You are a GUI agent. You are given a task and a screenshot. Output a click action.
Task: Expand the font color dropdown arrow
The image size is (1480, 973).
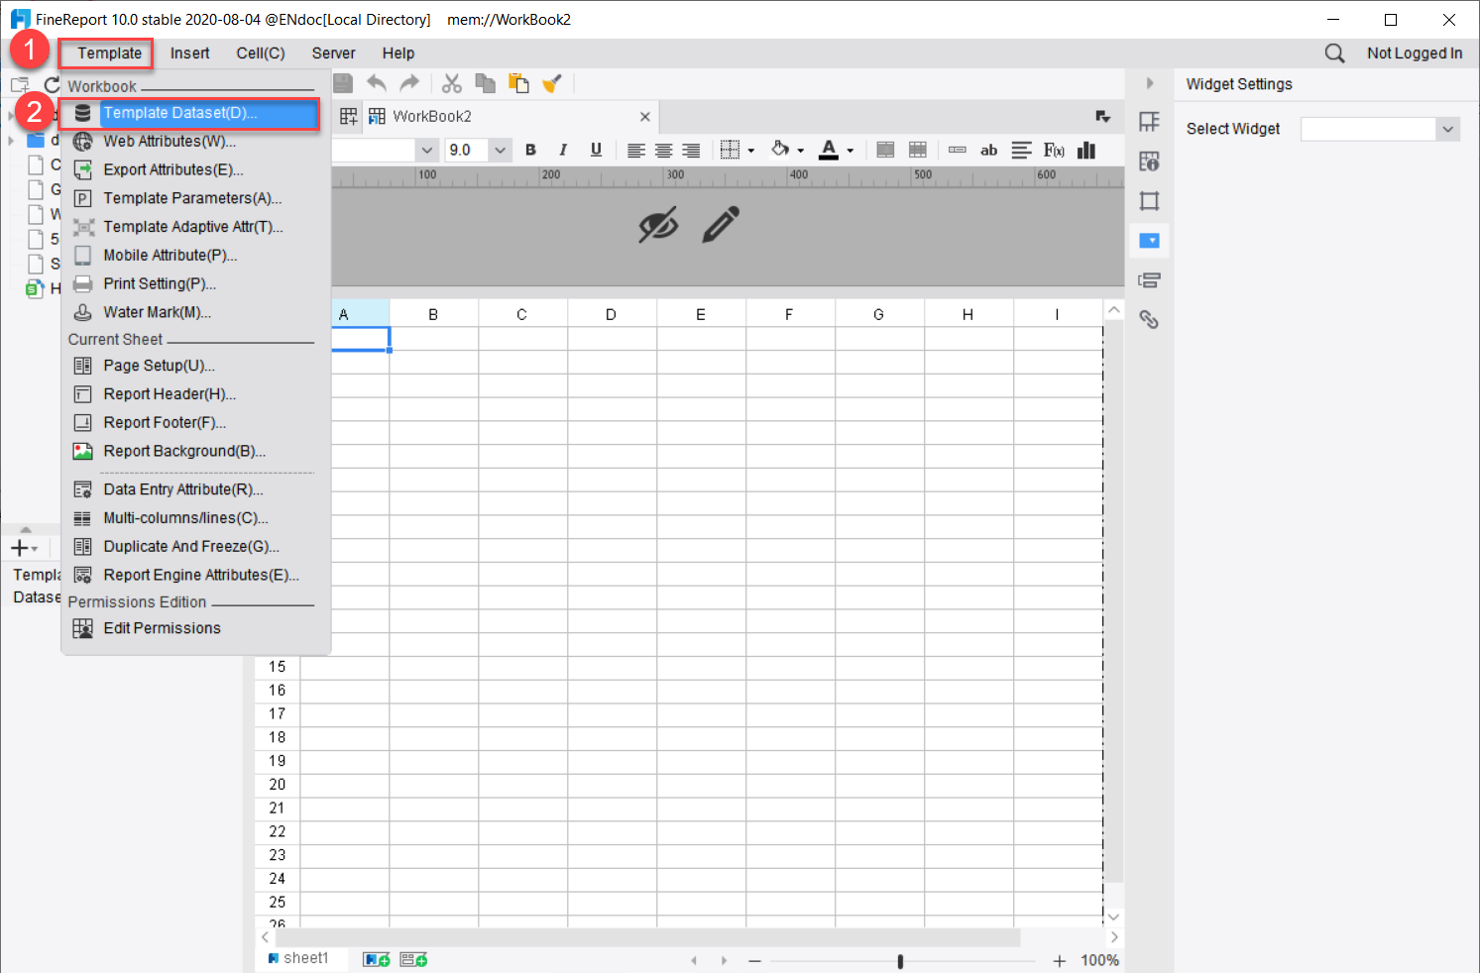point(849,150)
